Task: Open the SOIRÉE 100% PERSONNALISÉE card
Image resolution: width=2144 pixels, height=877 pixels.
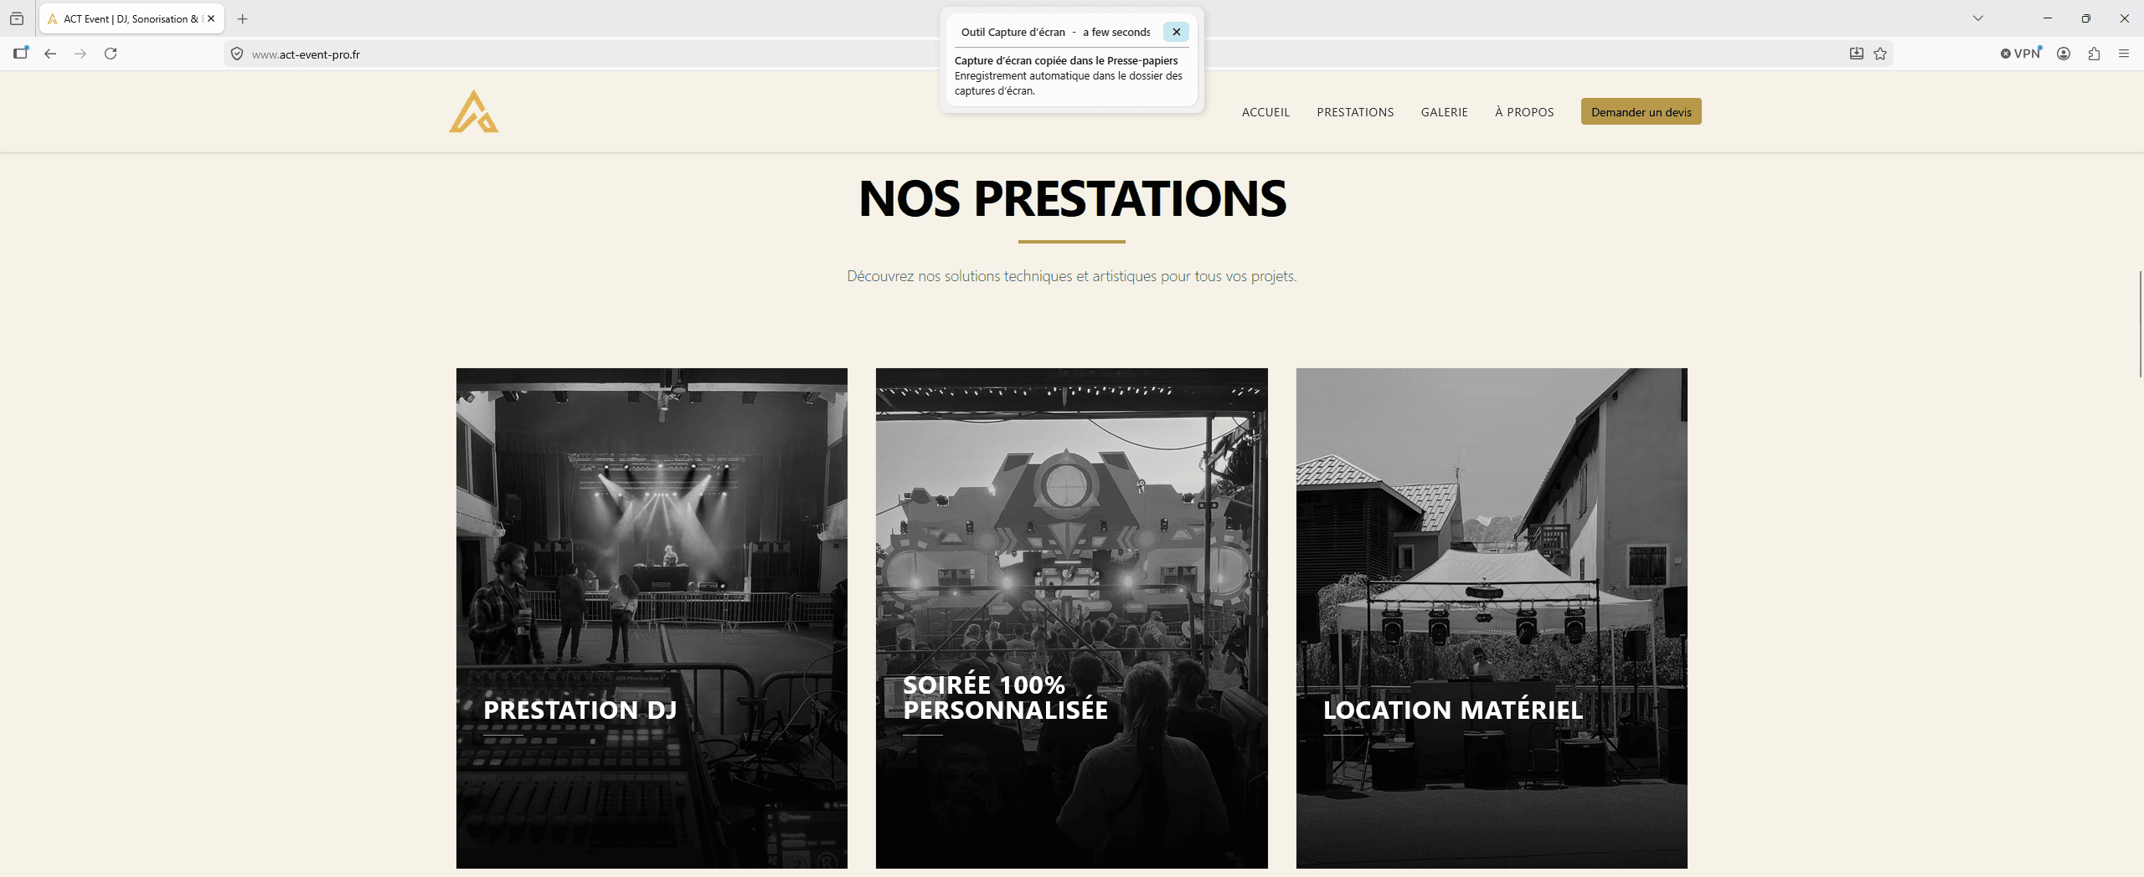Action: click(1071, 618)
